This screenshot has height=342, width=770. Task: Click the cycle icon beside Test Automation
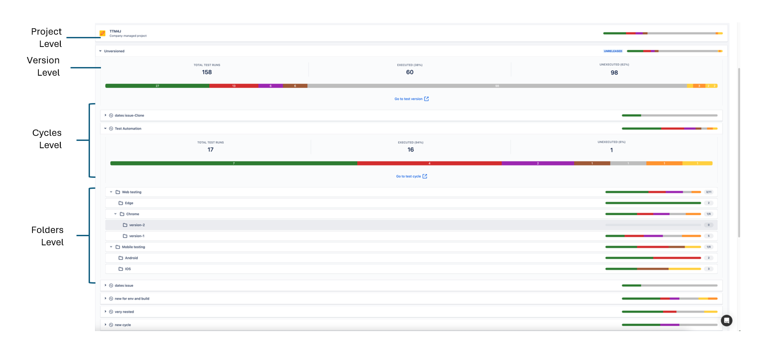coord(111,129)
